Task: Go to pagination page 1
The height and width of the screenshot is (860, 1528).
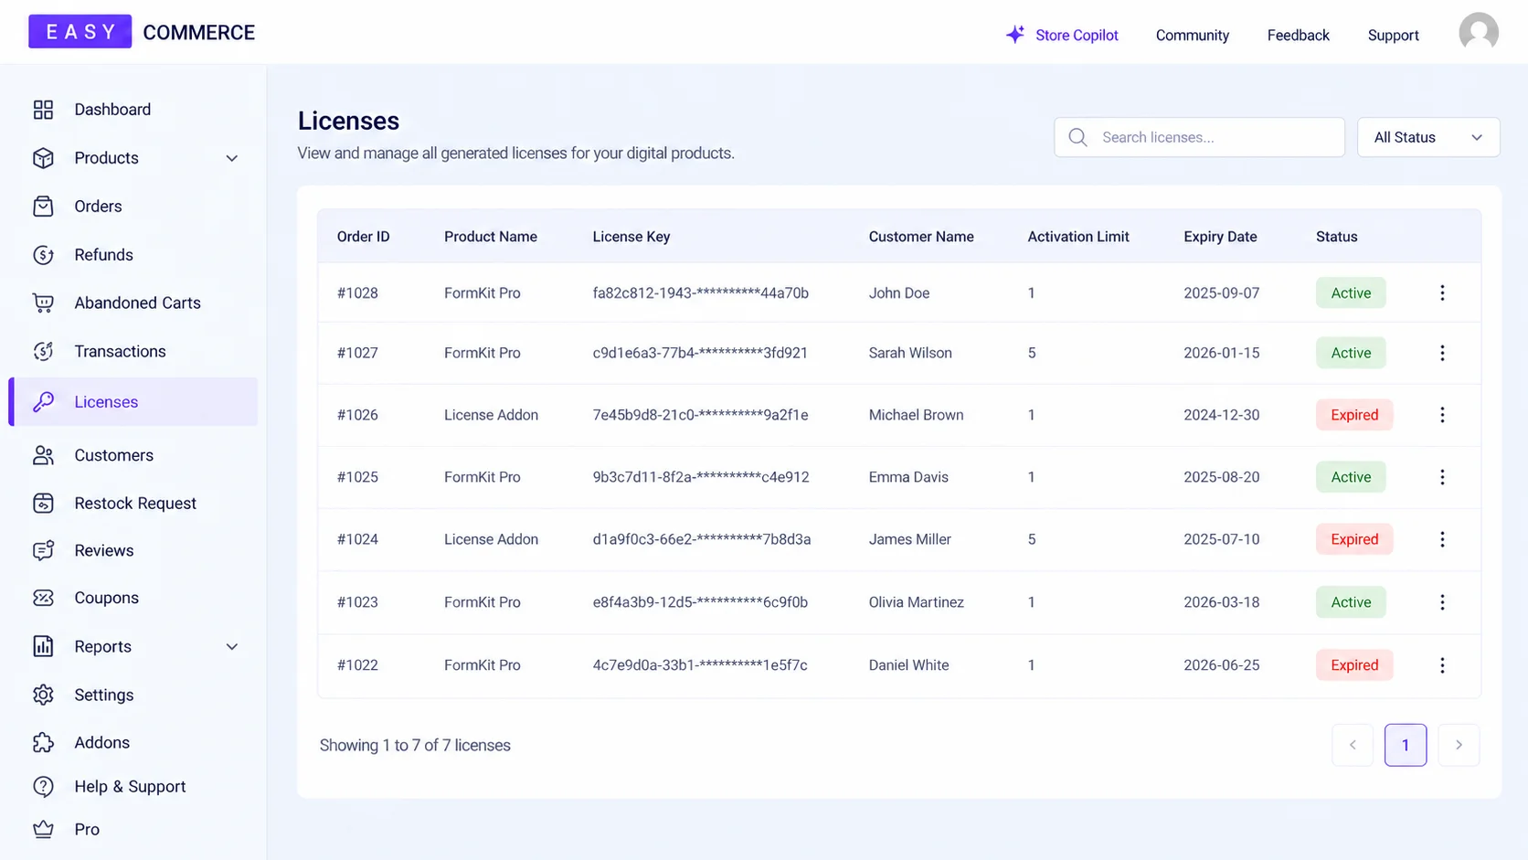Action: (x=1406, y=745)
